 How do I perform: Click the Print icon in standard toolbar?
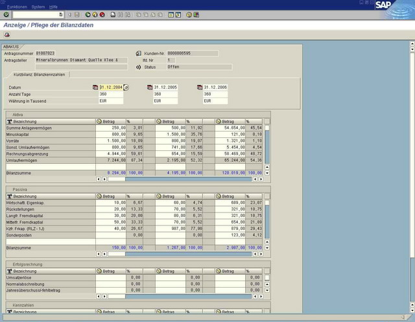[114, 14]
